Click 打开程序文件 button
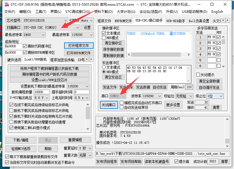This screenshot has height=169, width=234. click(79, 46)
